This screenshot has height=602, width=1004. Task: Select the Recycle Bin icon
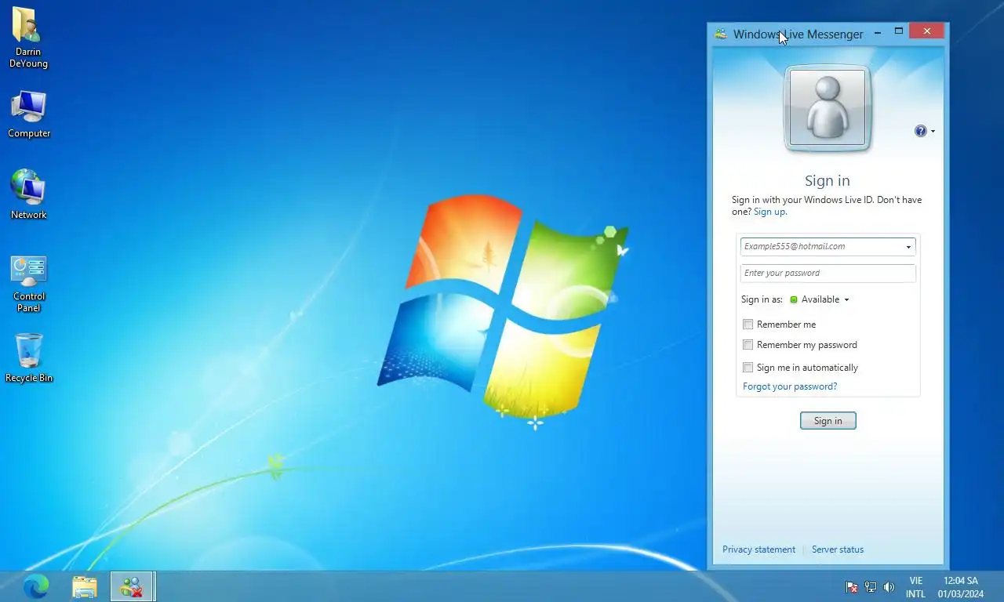pyautogui.click(x=29, y=358)
